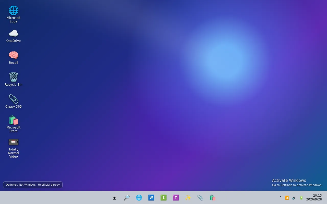327x204 pixels.
Task: Open taskbar search magnifier
Action: pyautogui.click(x=127, y=198)
